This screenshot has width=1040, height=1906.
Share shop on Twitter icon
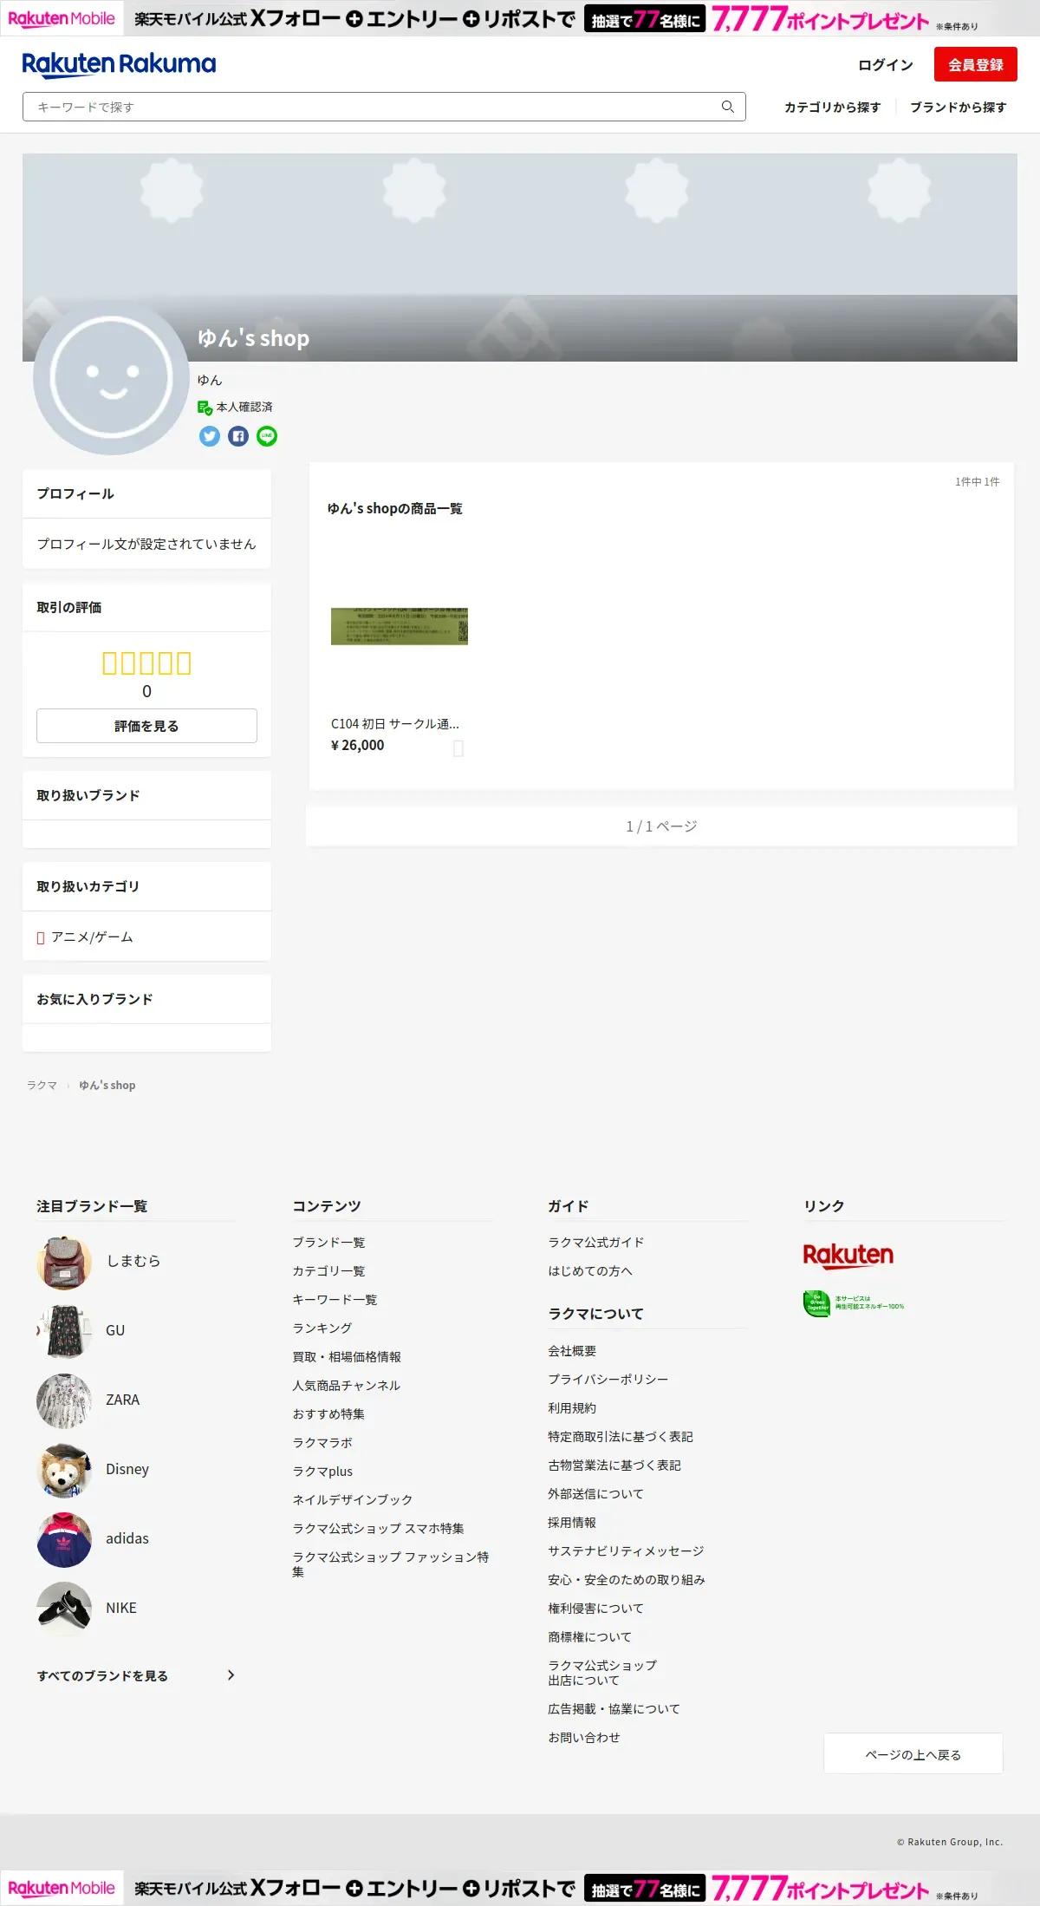click(210, 436)
